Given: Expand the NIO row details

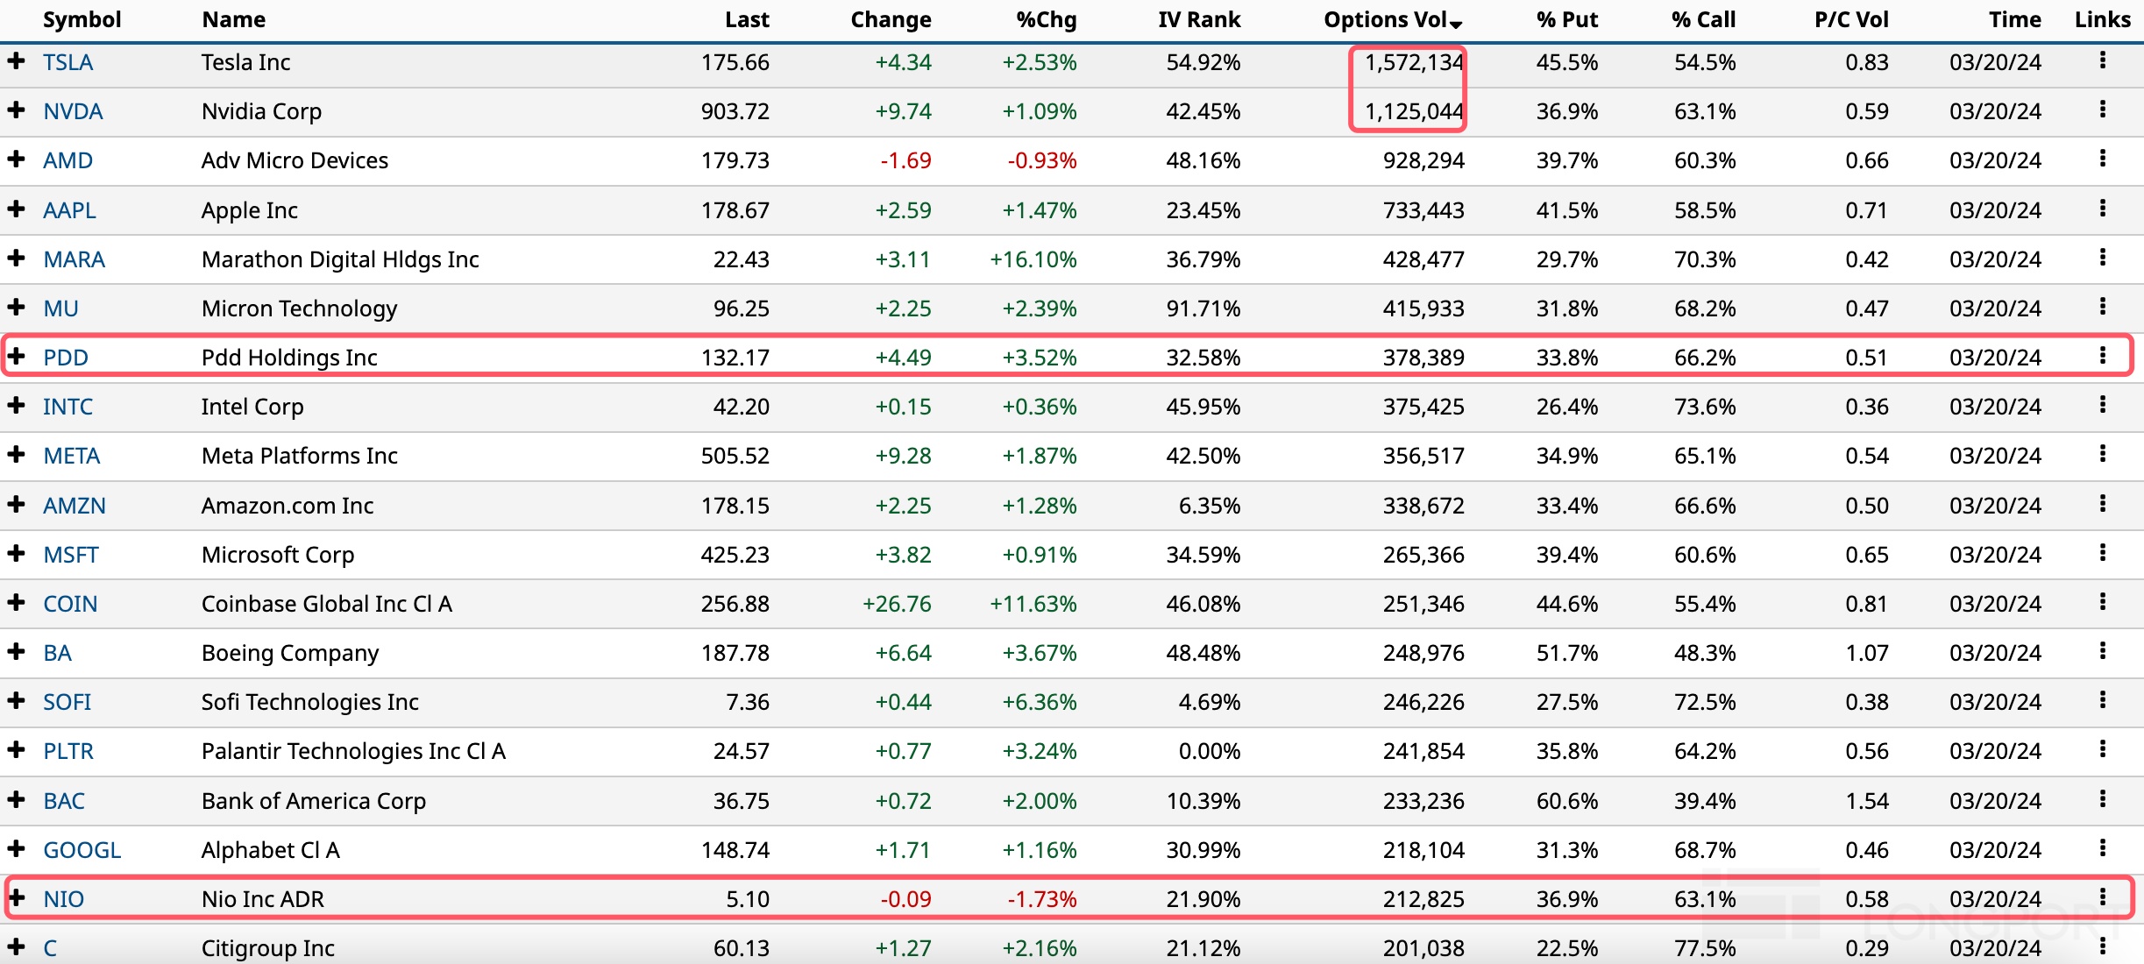Looking at the screenshot, I should (16, 897).
